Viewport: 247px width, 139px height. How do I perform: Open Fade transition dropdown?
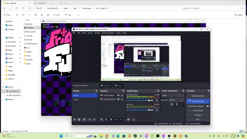173,95
